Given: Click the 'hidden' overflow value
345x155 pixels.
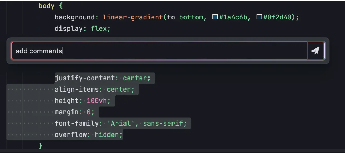Looking at the screenshot, I should click(x=107, y=135).
